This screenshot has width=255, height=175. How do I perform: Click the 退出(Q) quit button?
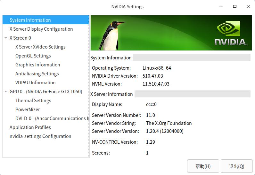pyautogui.click(x=237, y=166)
